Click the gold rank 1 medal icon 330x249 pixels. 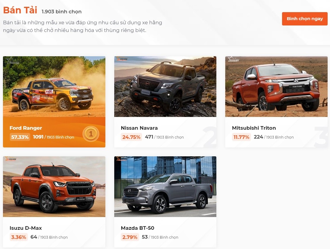pos(91,134)
